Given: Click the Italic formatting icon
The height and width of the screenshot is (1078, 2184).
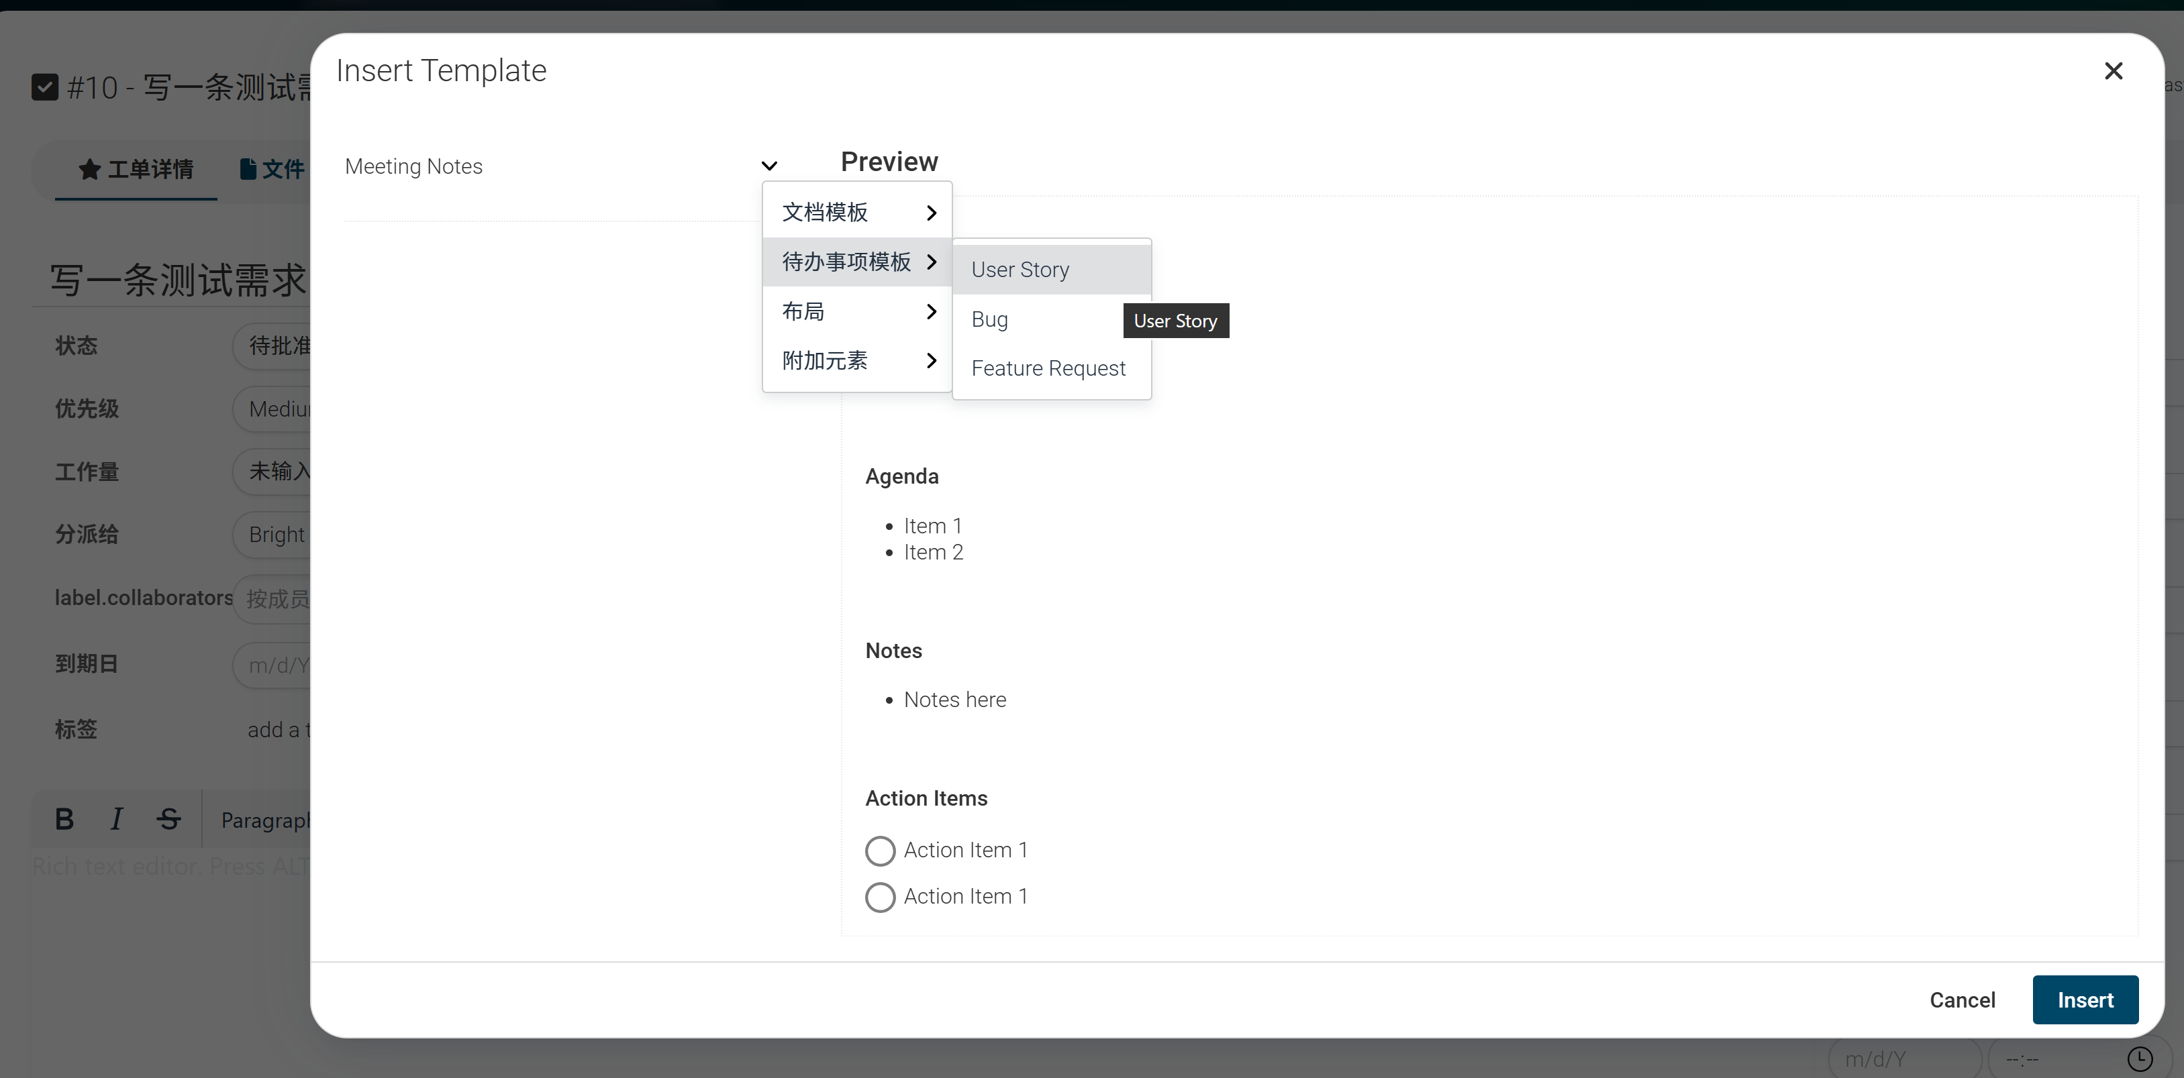Looking at the screenshot, I should tap(116, 818).
